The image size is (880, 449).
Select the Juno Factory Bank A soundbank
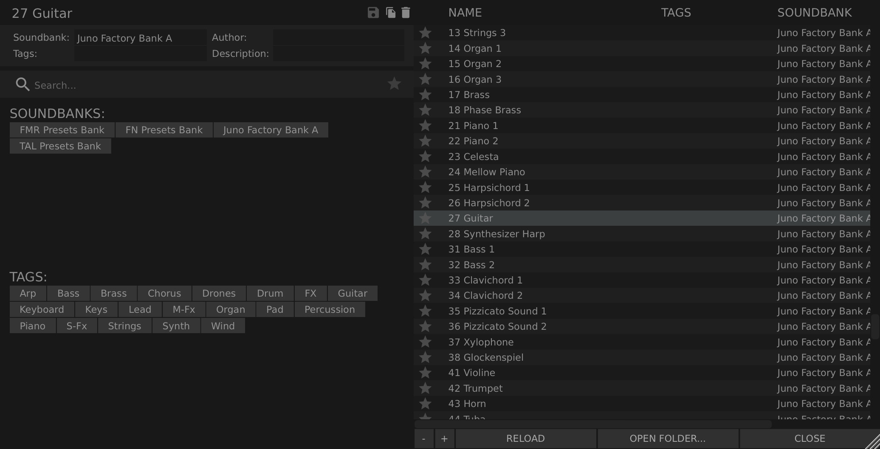tap(271, 130)
